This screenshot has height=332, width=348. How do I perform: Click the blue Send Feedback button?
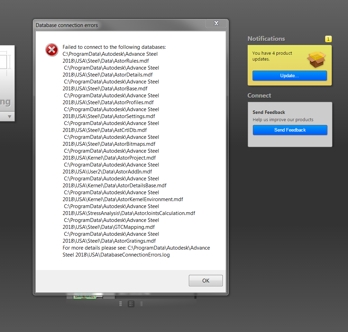(290, 130)
